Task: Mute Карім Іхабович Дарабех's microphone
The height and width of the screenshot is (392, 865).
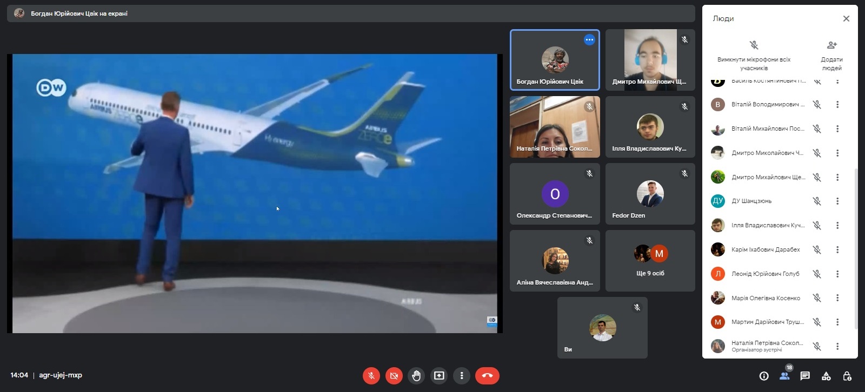Action: [x=817, y=249]
